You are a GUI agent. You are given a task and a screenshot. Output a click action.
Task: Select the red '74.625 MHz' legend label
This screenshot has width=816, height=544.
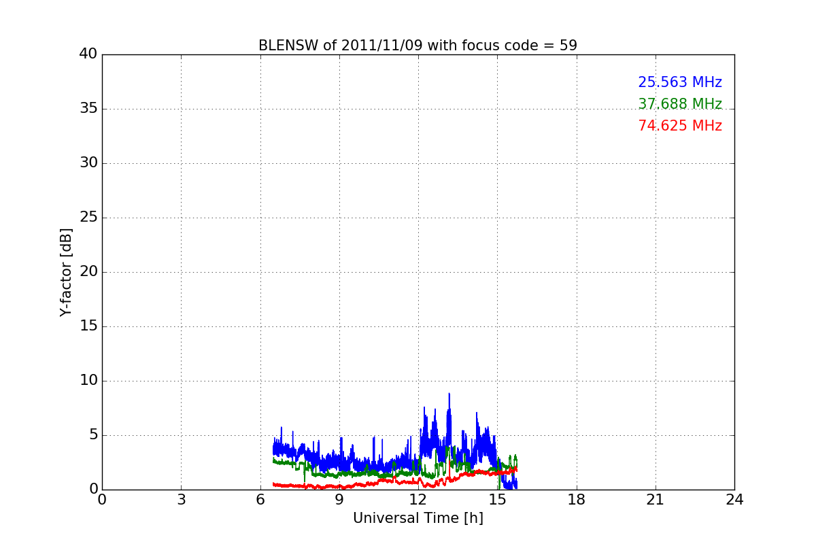[x=680, y=126]
